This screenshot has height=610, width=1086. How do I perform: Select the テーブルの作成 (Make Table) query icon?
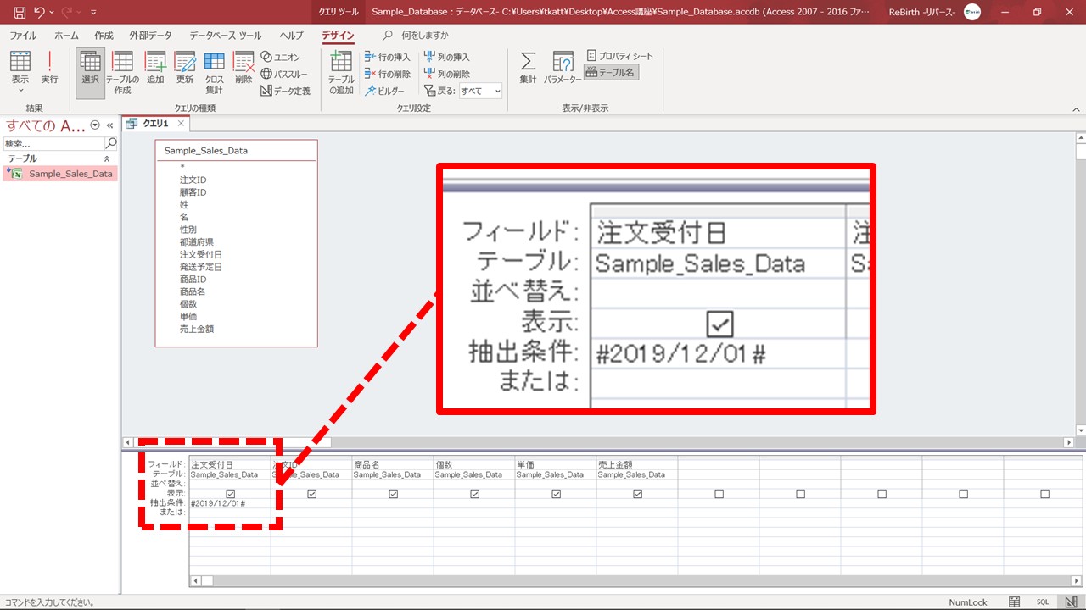pyautogui.click(x=122, y=71)
